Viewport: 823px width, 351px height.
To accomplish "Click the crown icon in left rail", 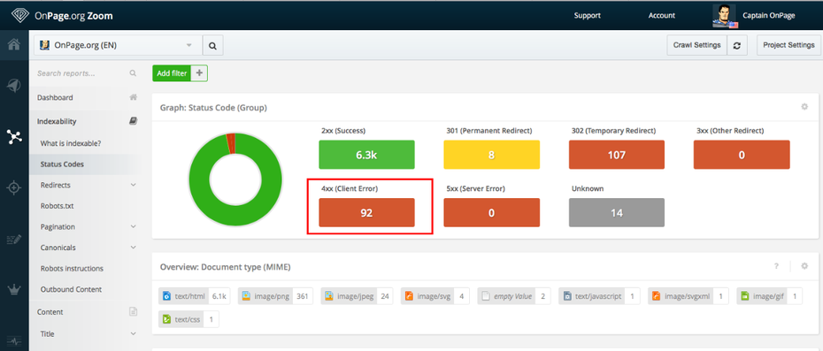I will point(14,289).
